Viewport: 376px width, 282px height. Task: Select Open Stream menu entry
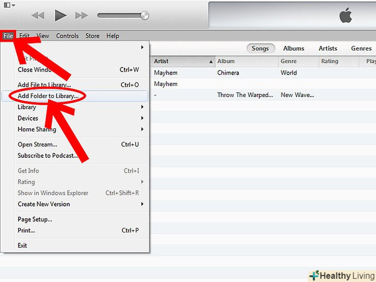74,144
